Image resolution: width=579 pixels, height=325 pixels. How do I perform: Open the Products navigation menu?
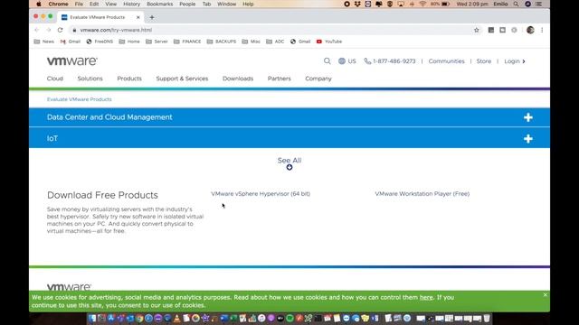[129, 79]
